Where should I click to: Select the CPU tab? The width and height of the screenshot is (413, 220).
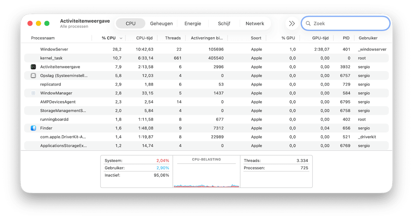[130, 24]
